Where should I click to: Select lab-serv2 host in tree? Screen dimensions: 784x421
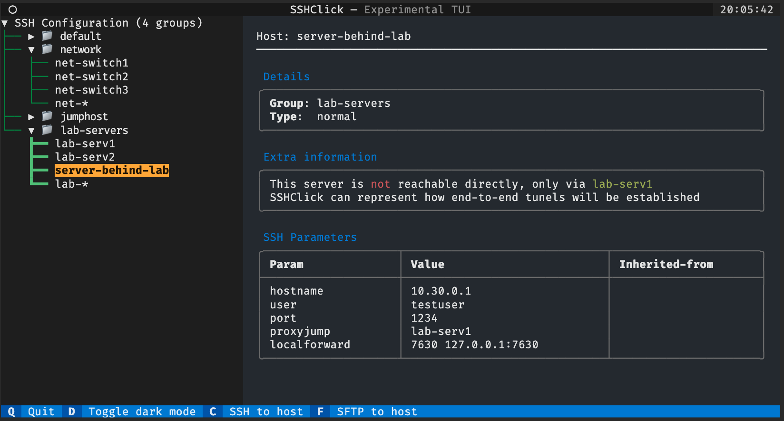[x=85, y=157]
